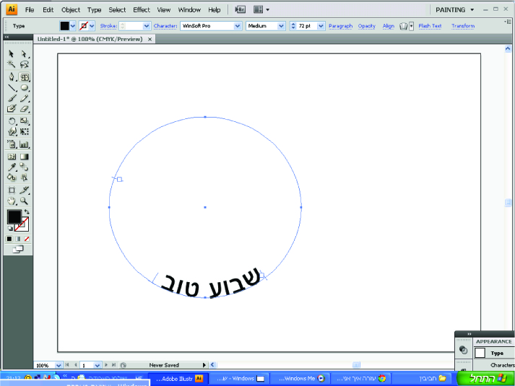Select the Live Paint Selection tool

25,177
